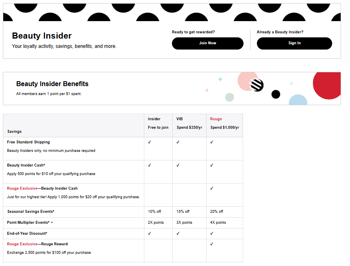Image resolution: width=350 pixels, height=266 pixels.
Task: Click Insider checkmark for Beauty Insider Cash*
Action: (x=149, y=165)
